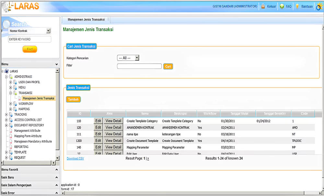Expand the Menu Favorit panel

point(57,170)
